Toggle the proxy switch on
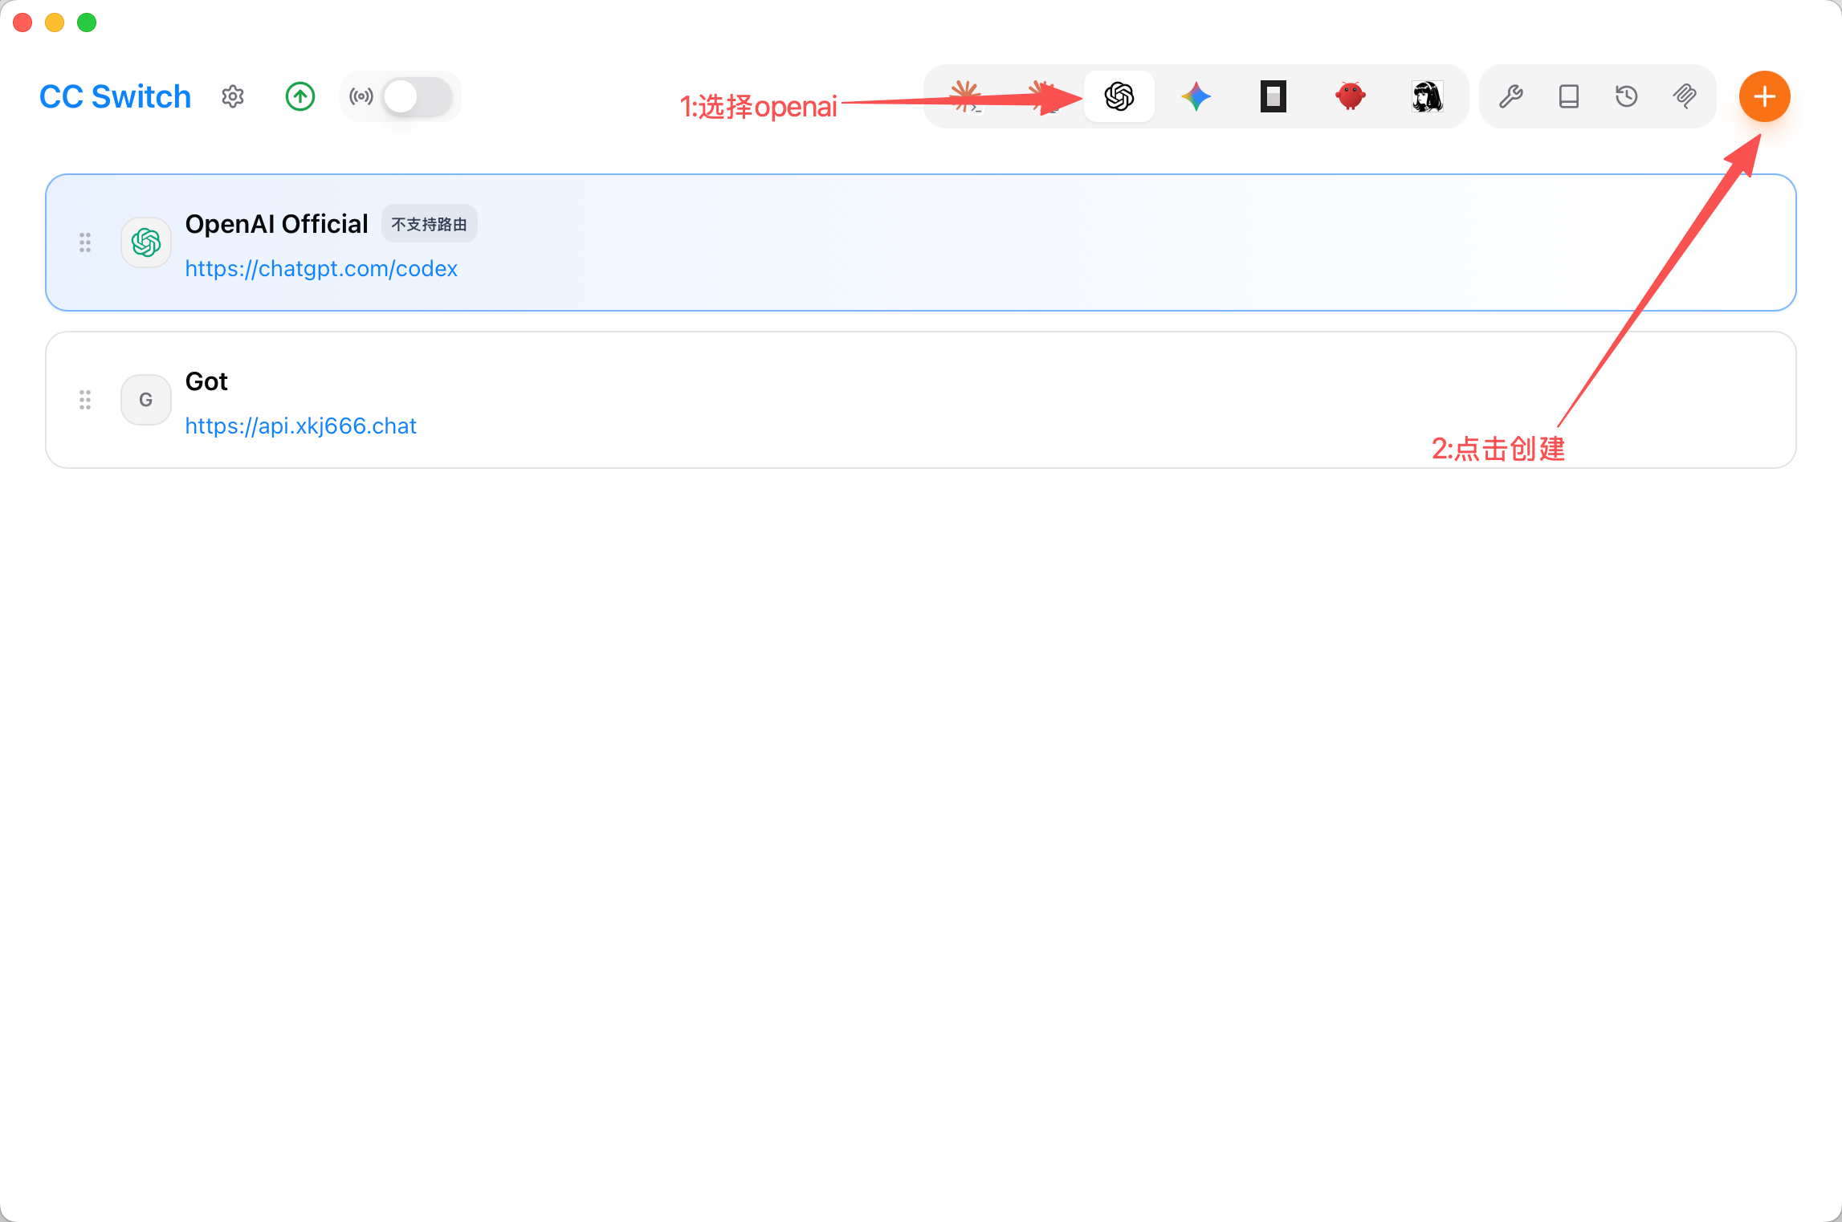The width and height of the screenshot is (1842, 1222). coord(417,96)
